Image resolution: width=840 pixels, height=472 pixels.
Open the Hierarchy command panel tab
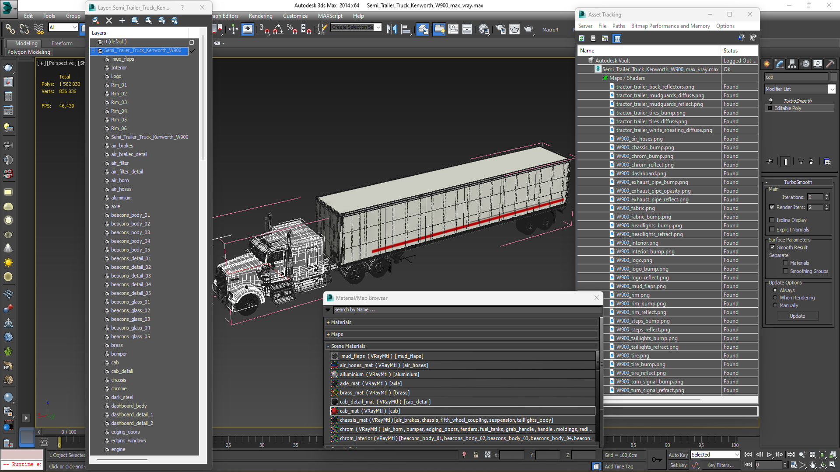point(792,64)
